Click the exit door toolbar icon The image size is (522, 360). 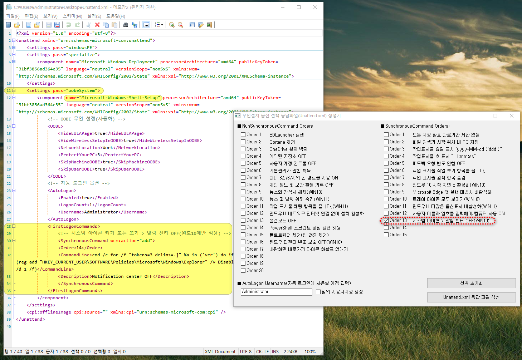[x=209, y=25]
